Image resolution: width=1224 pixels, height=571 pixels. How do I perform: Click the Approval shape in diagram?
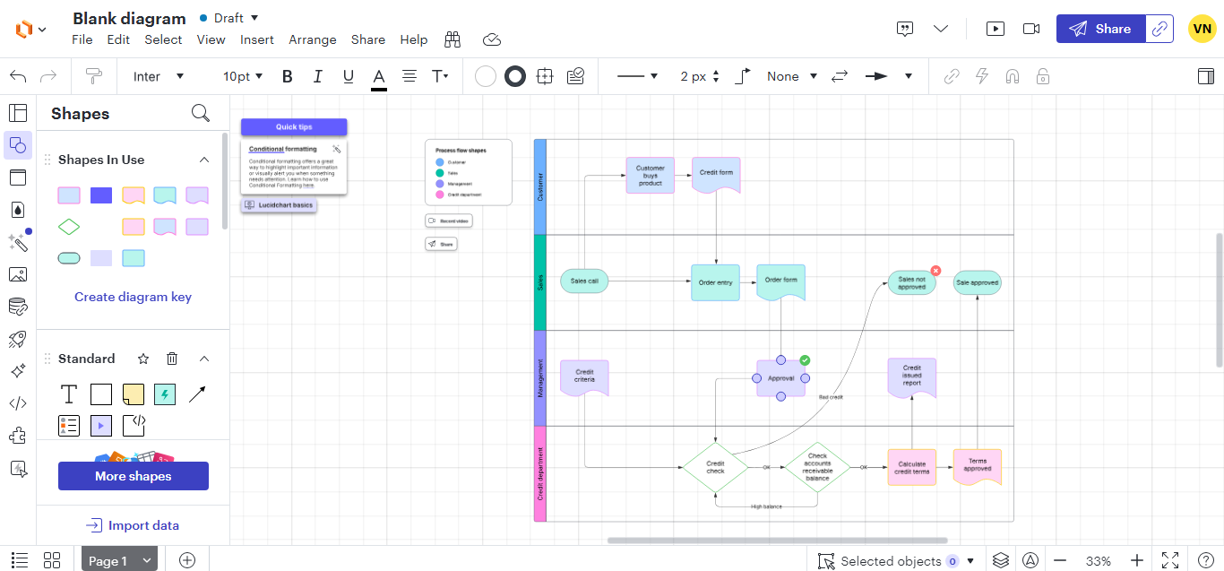click(780, 378)
